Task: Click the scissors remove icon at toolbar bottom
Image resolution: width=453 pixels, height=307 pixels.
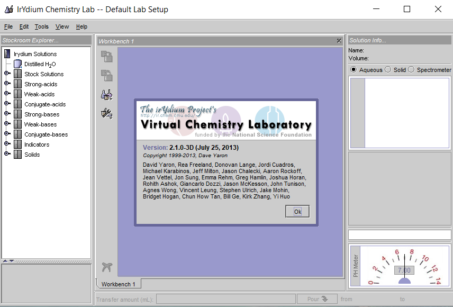Action: [106, 267]
